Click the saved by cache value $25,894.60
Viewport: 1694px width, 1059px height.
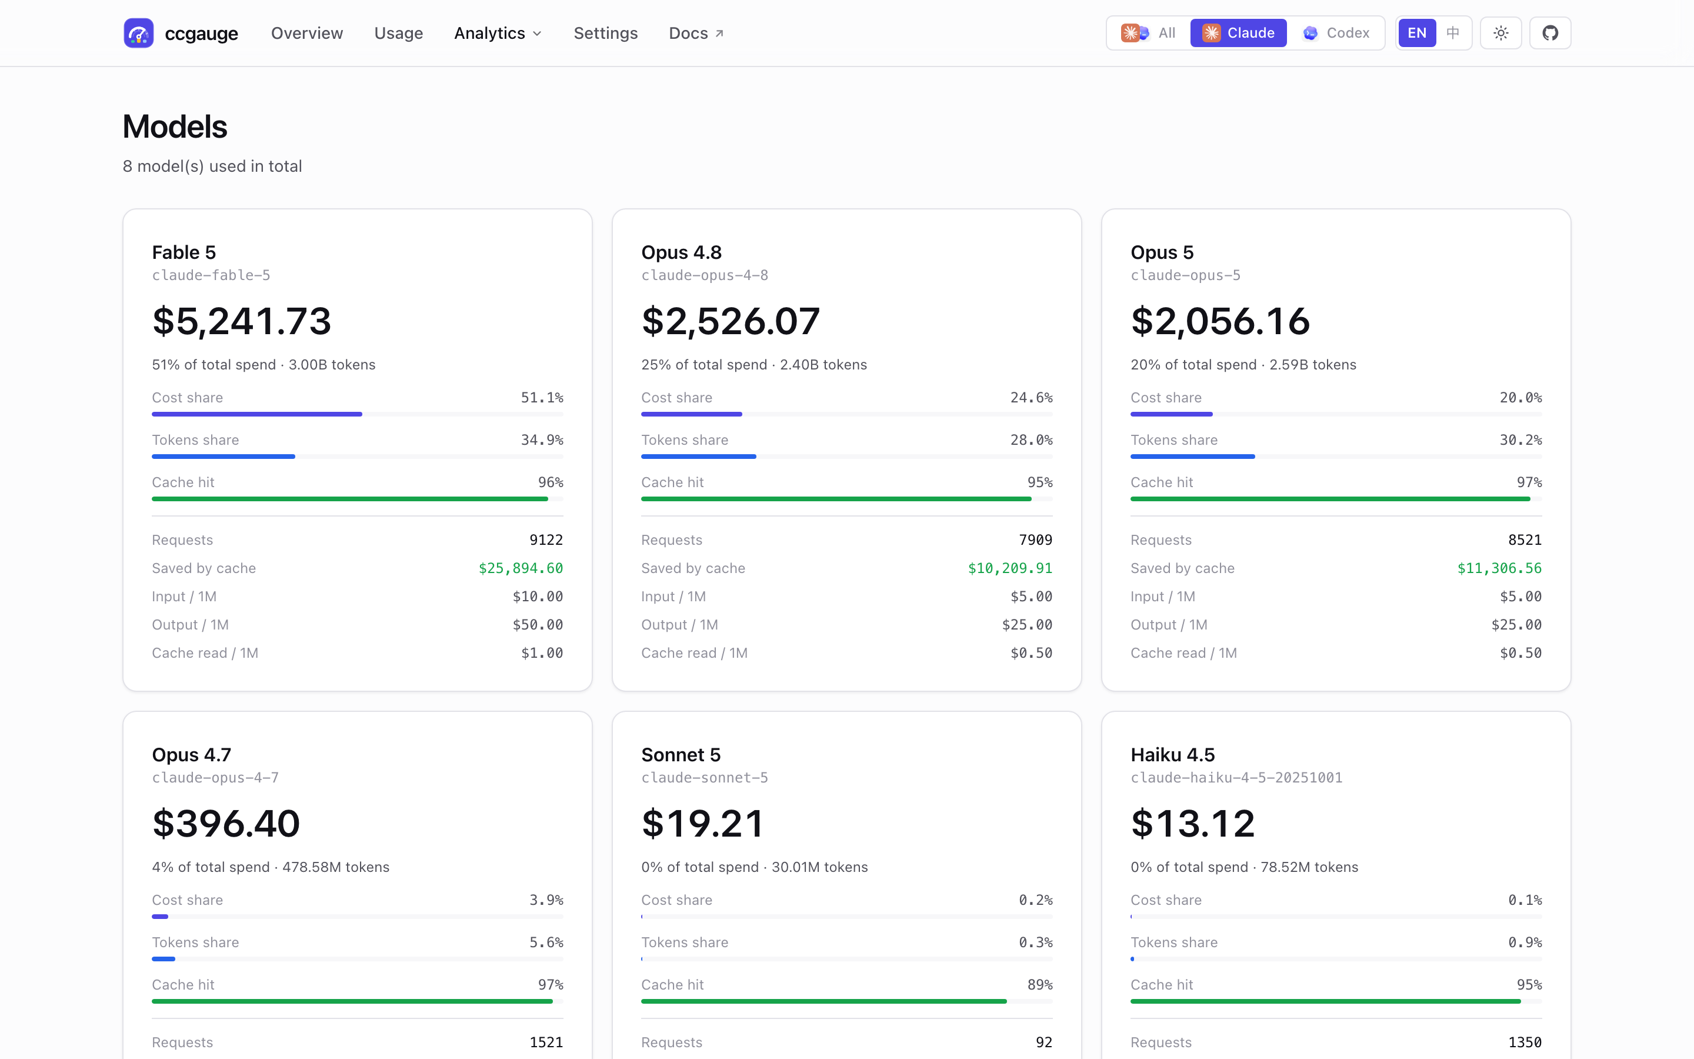coord(521,568)
